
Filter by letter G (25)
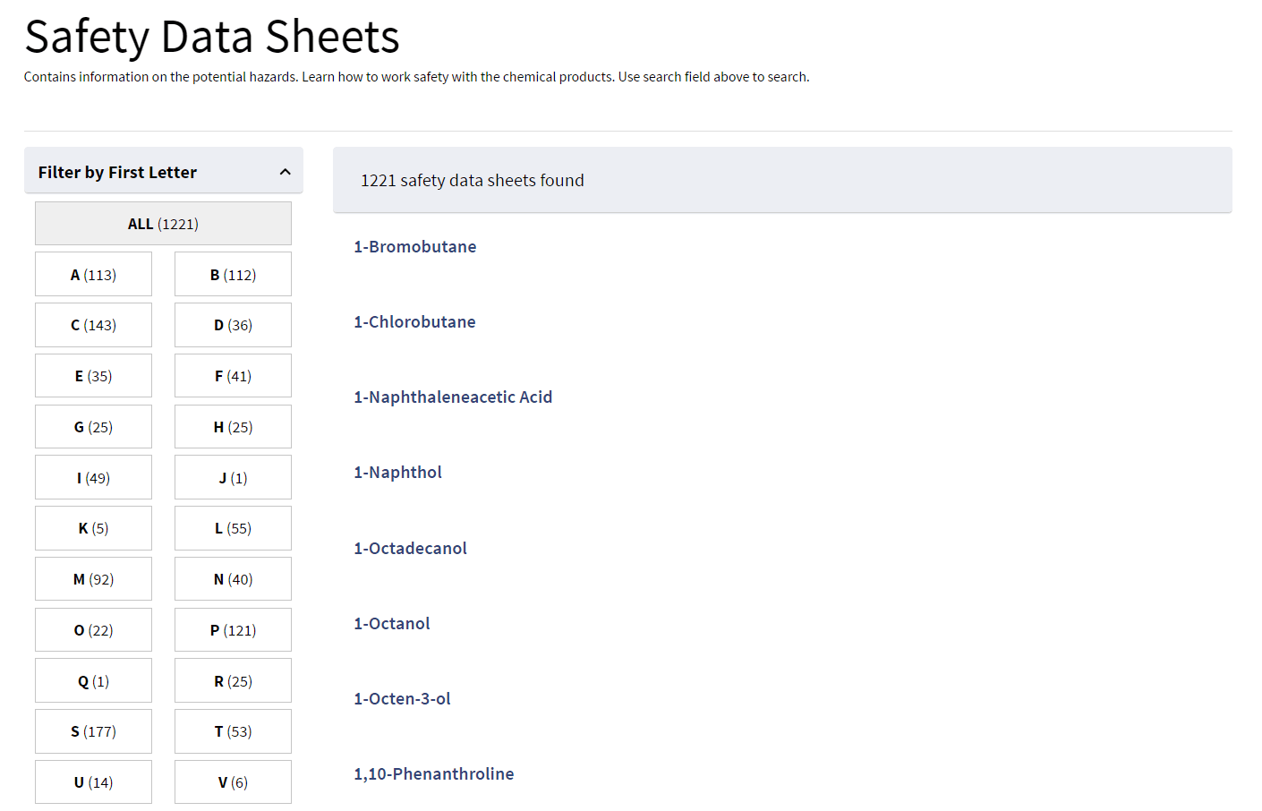[93, 427]
